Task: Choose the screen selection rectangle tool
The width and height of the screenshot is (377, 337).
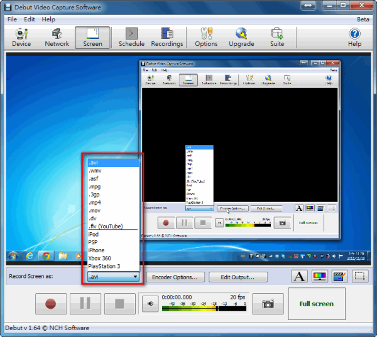Action: click(x=360, y=276)
